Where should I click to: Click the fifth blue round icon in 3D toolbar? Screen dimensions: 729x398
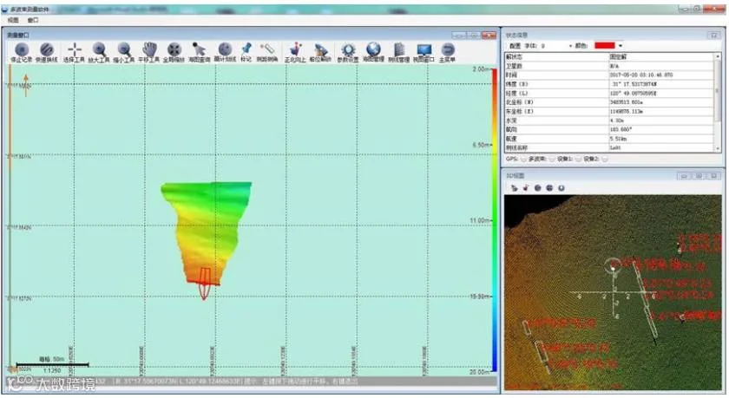[x=562, y=188]
